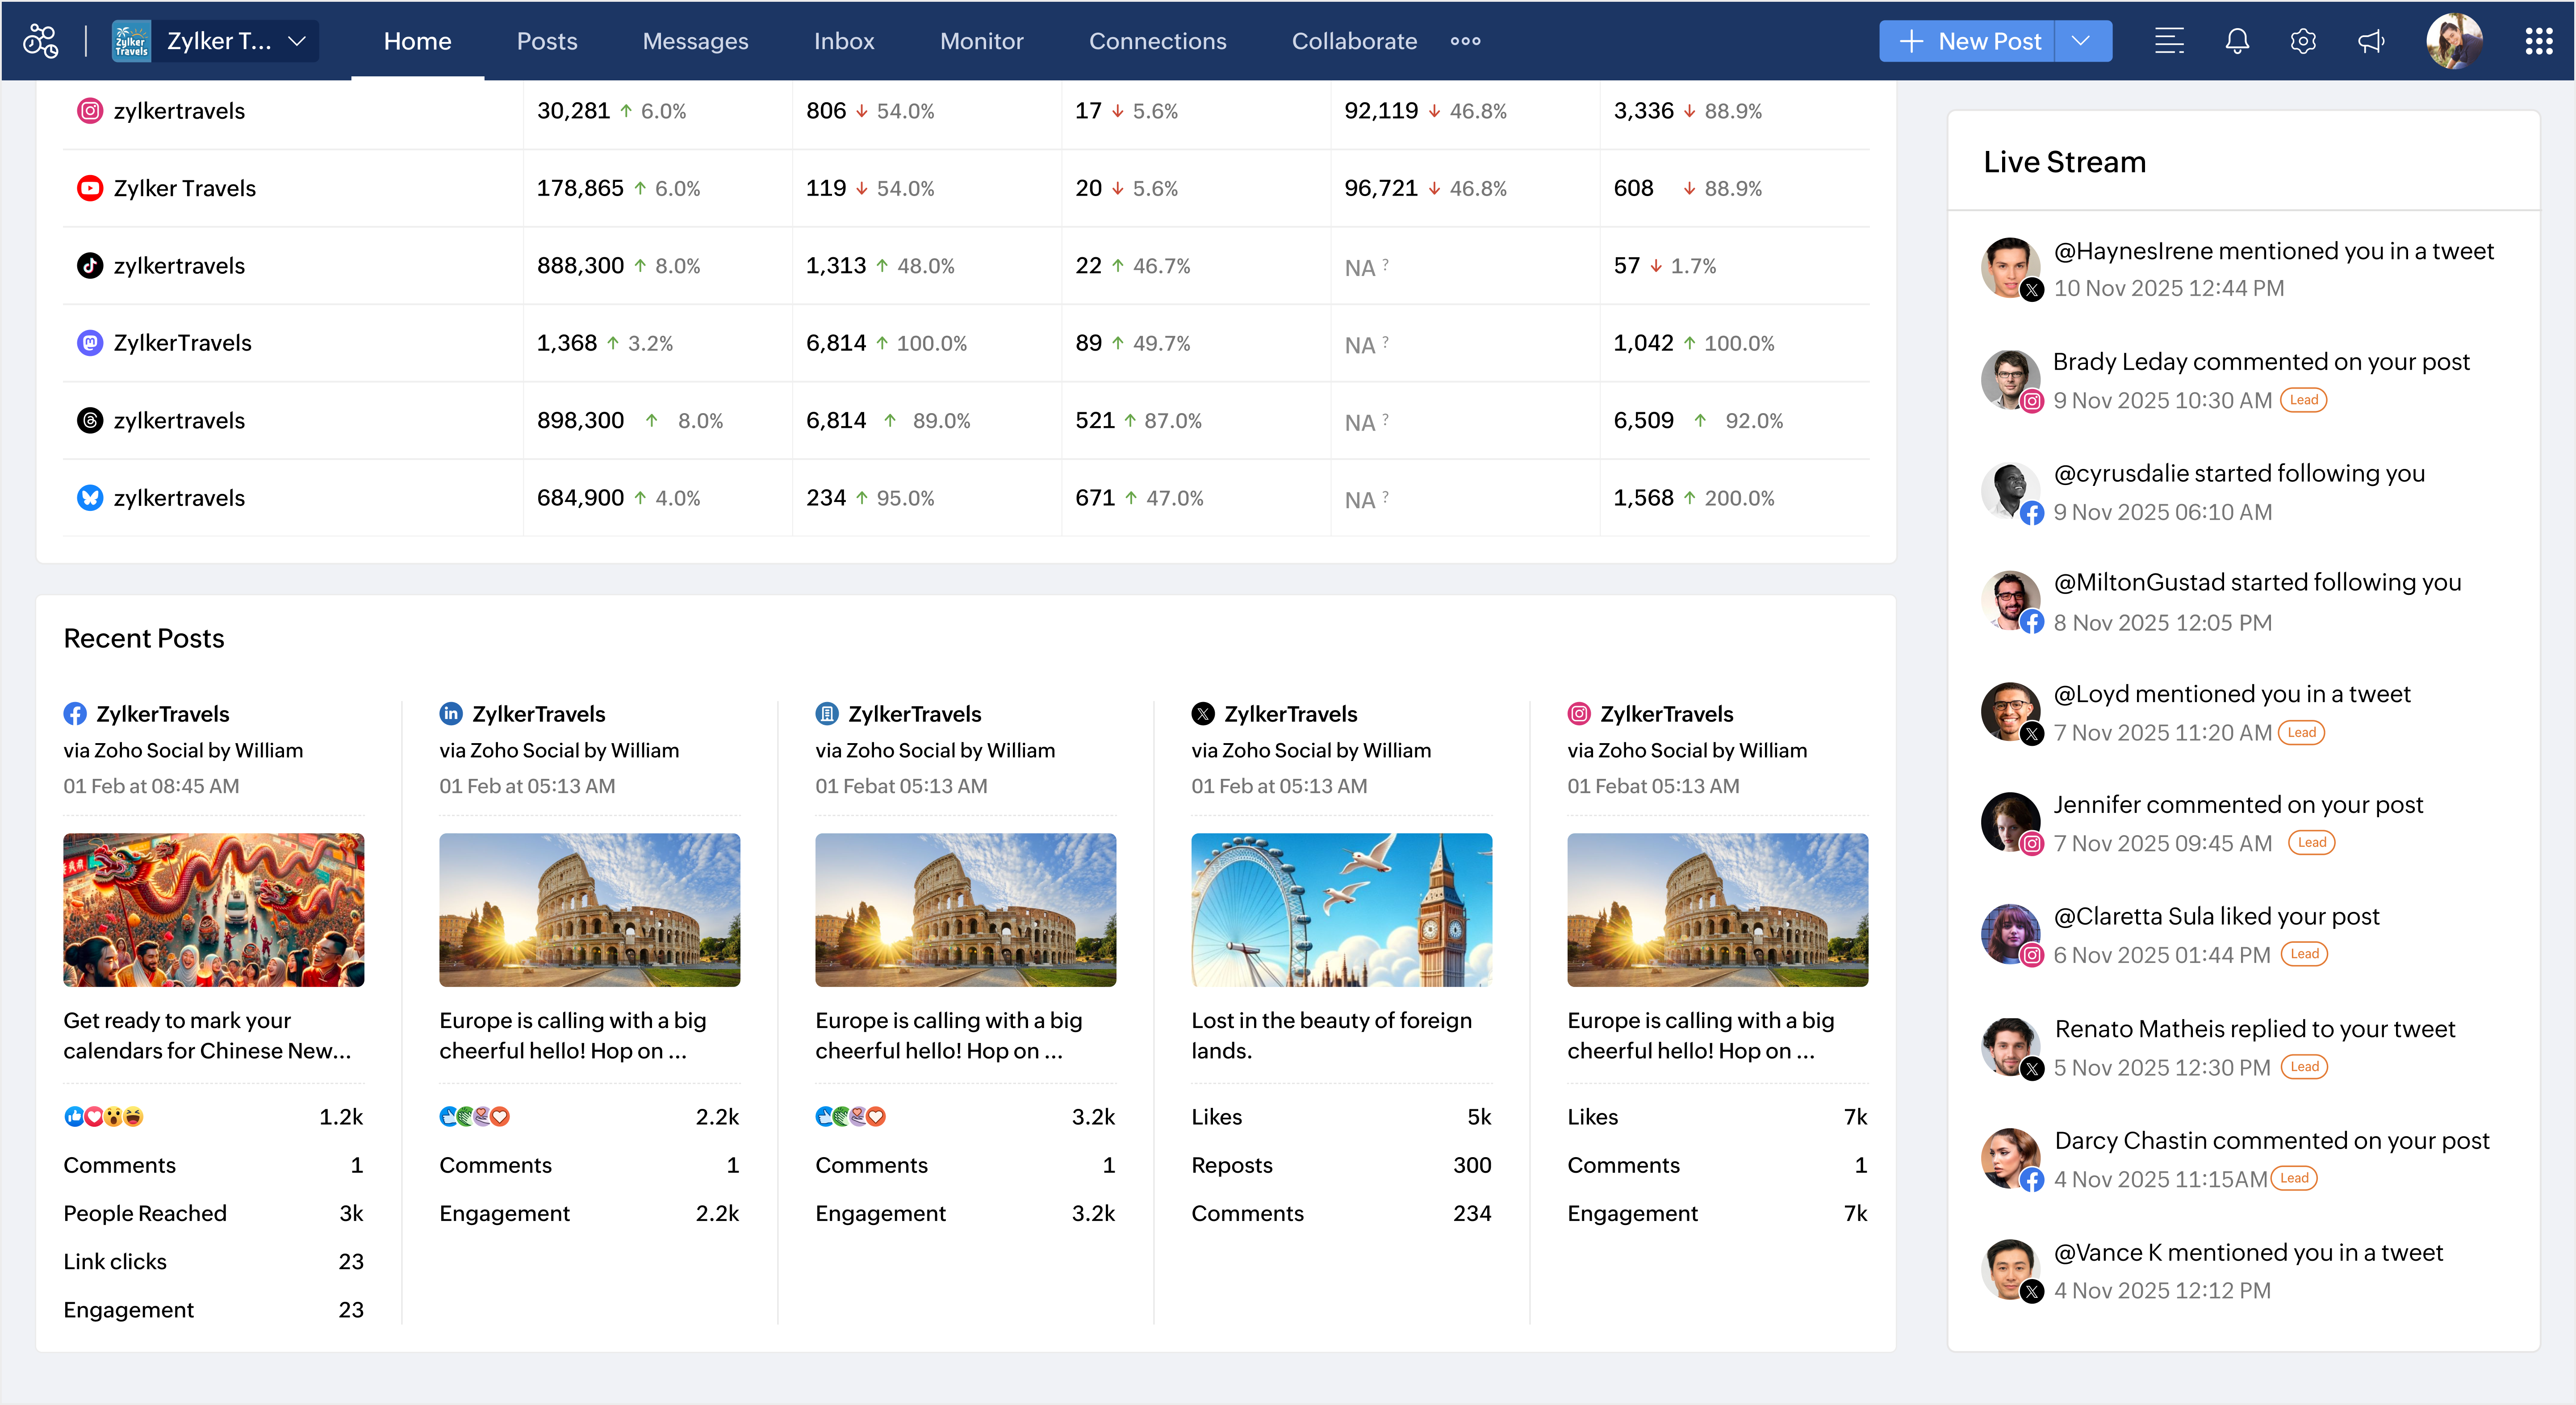This screenshot has height=1405, width=2576.
Task: Click the Zoho Social logo icon
Action: 41,41
